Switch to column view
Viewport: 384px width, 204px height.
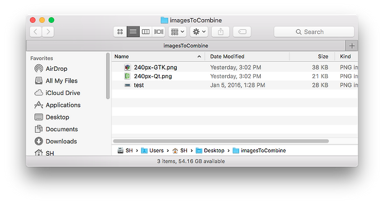point(146,32)
